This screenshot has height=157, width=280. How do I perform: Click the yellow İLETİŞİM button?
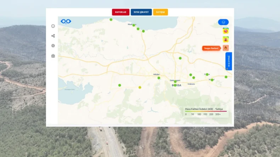click(161, 12)
